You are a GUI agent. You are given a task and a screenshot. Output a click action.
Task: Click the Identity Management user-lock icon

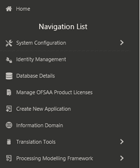pyautogui.click(x=9, y=60)
